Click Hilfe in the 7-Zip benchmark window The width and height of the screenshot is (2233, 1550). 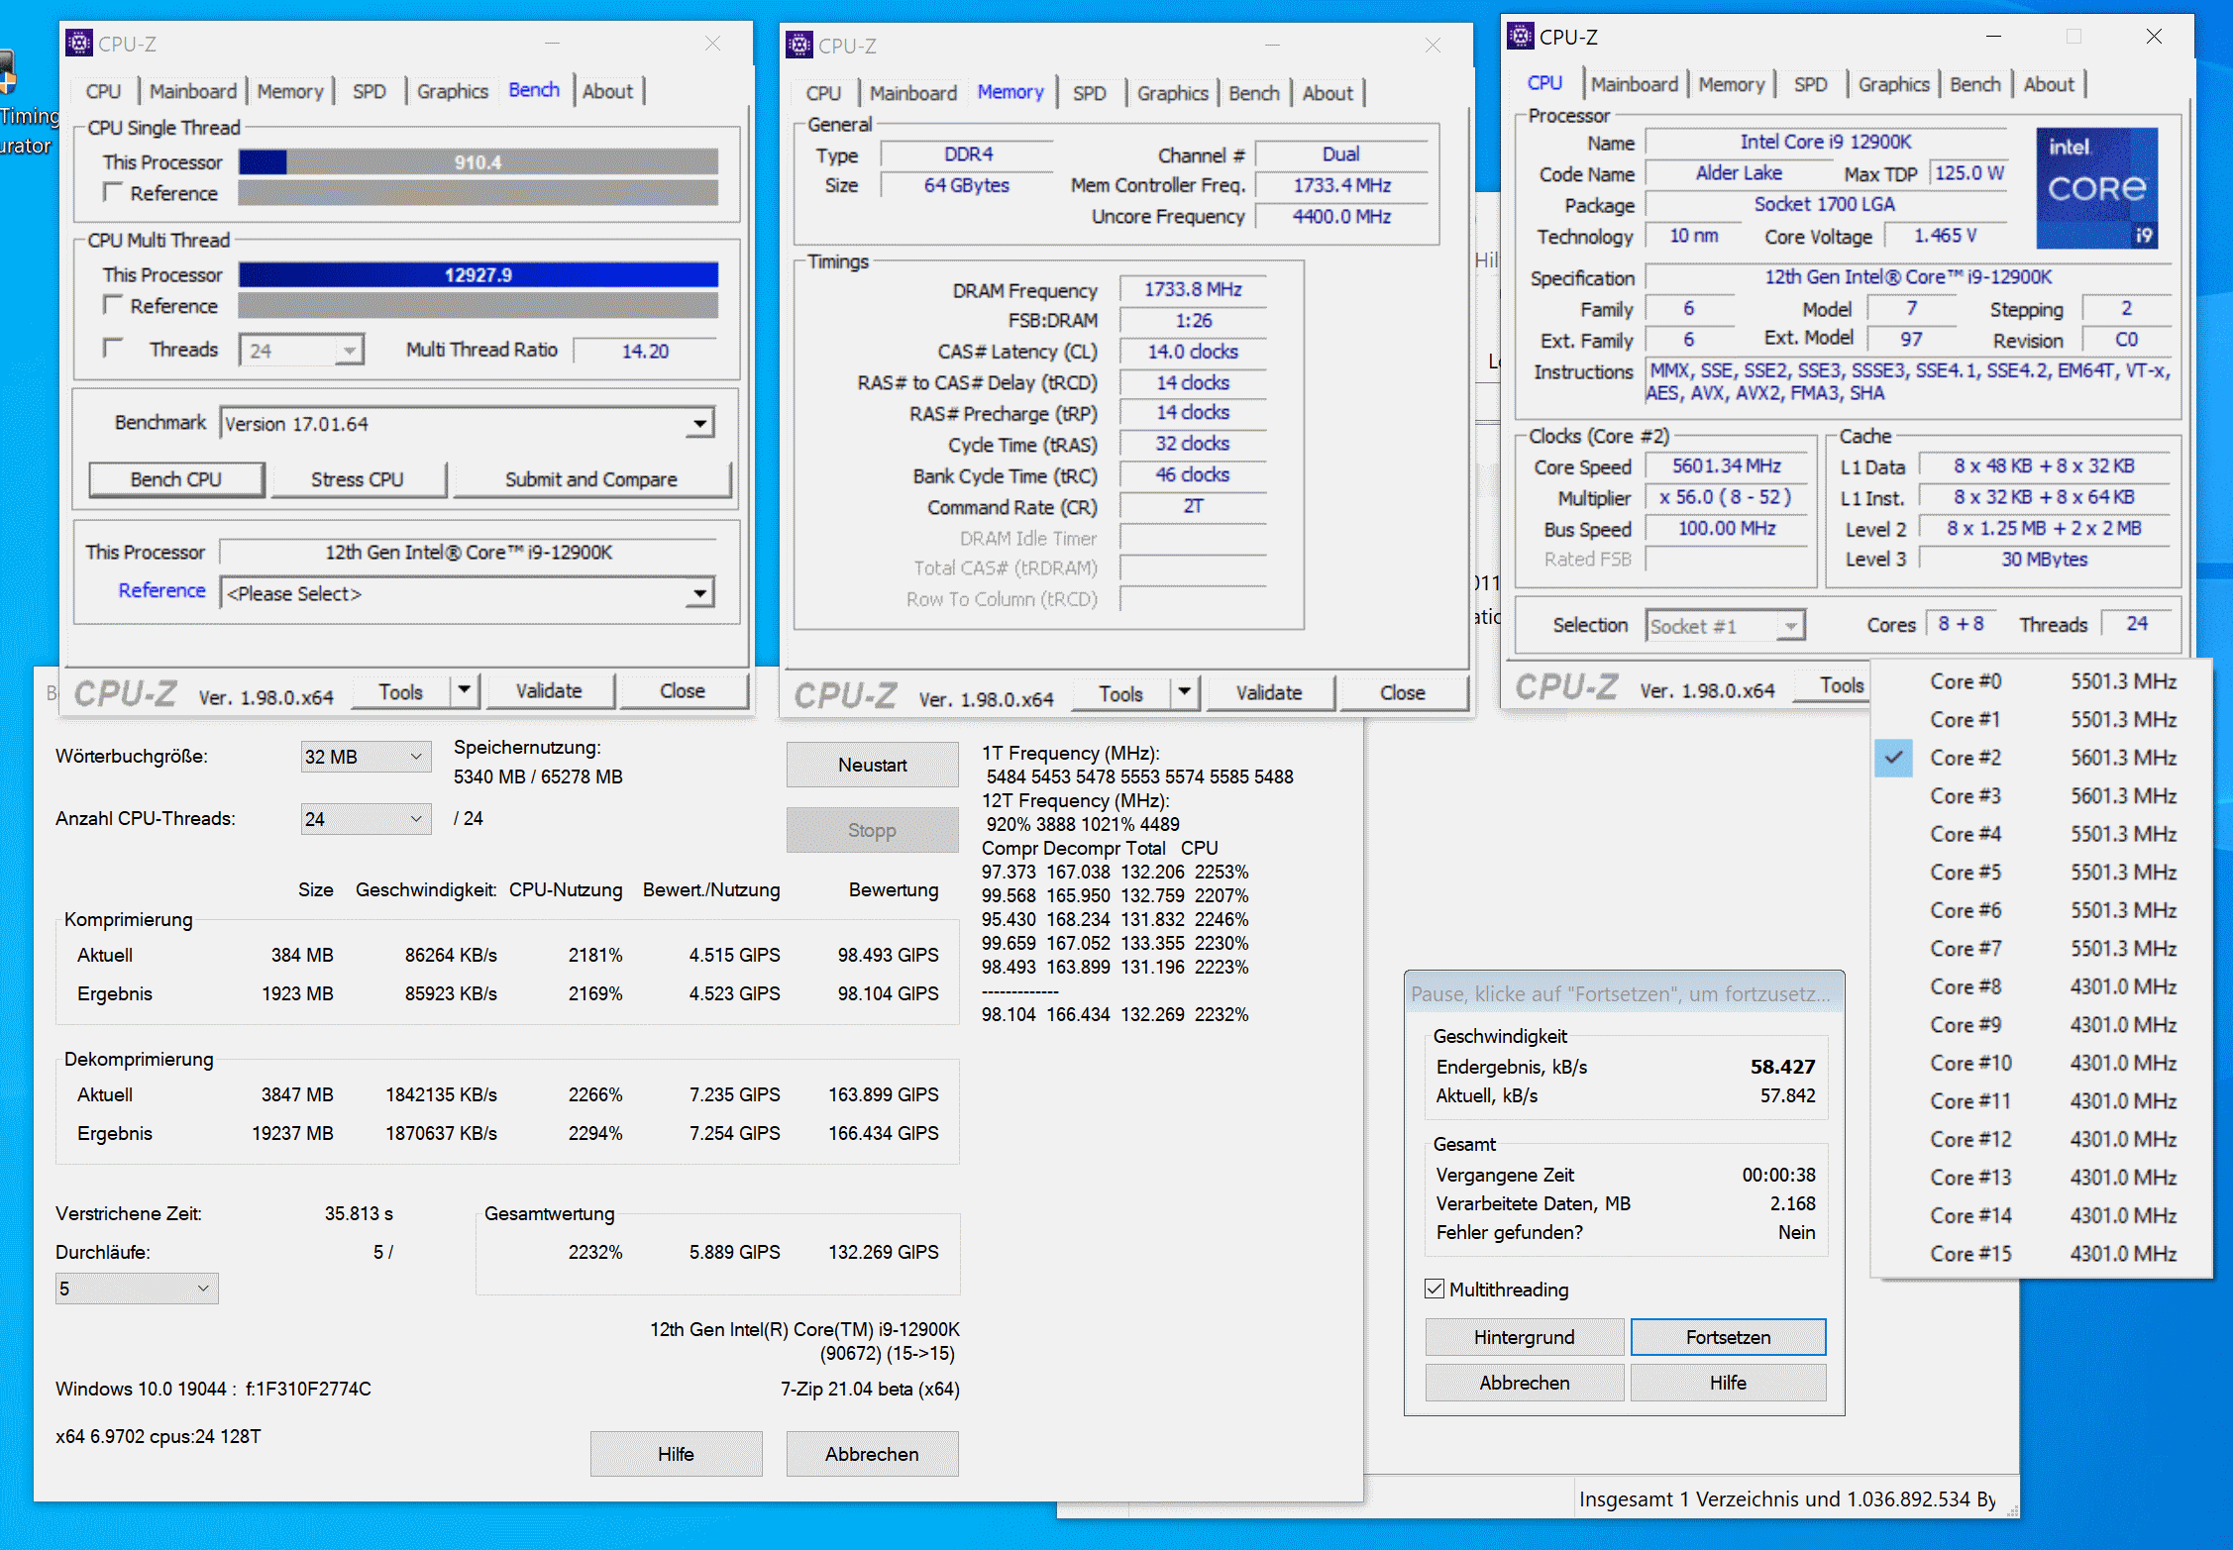coord(676,1454)
